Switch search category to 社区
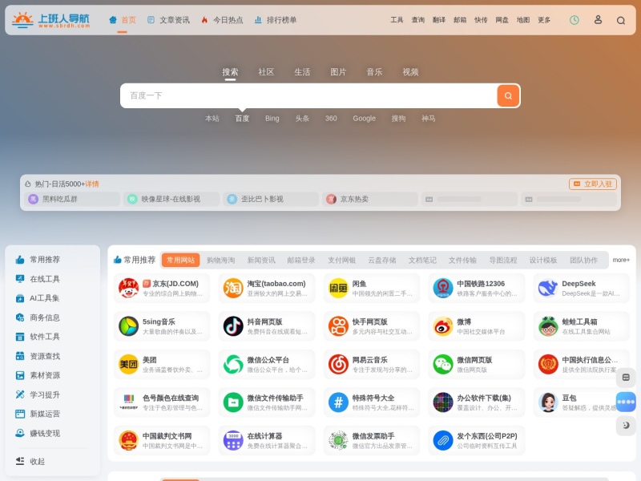The width and height of the screenshot is (641, 481). click(266, 72)
